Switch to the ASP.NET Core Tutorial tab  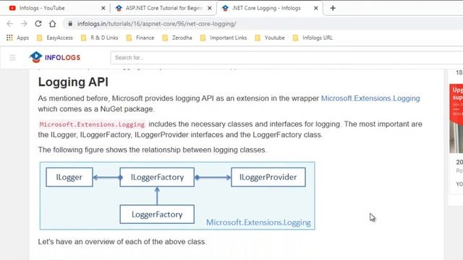(163, 8)
